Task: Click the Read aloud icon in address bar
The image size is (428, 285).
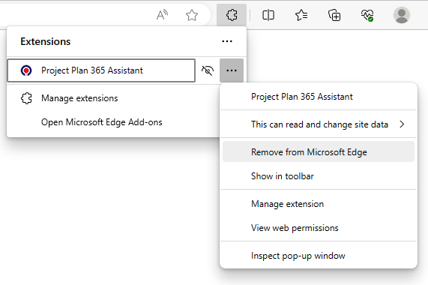Action: (x=162, y=15)
